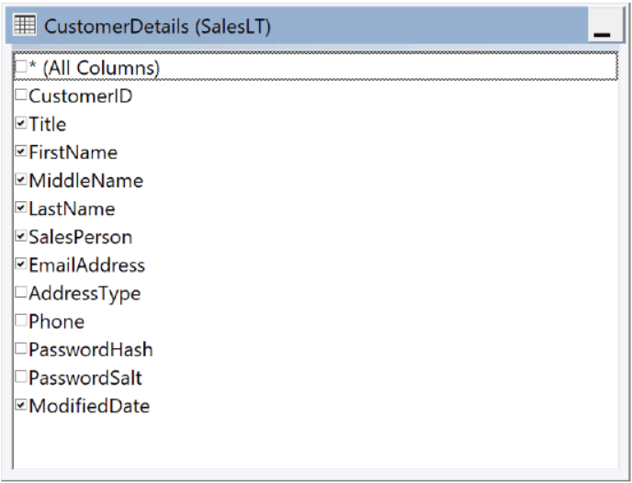Select the PasswordSalt column checkbox
The image size is (632, 483).
point(21,376)
